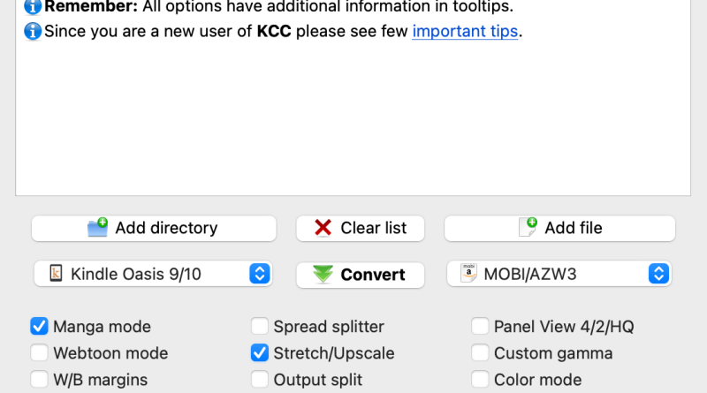Turn on the Spread splitter checkbox
This screenshot has height=393, width=707.
coord(260,327)
